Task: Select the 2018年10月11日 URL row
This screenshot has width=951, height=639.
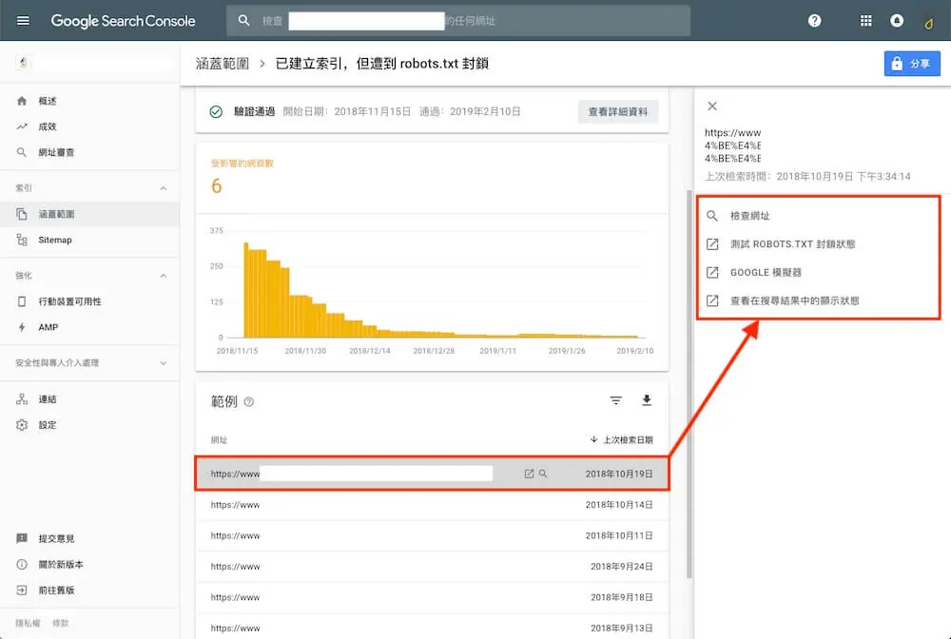Action: pyautogui.click(x=432, y=535)
